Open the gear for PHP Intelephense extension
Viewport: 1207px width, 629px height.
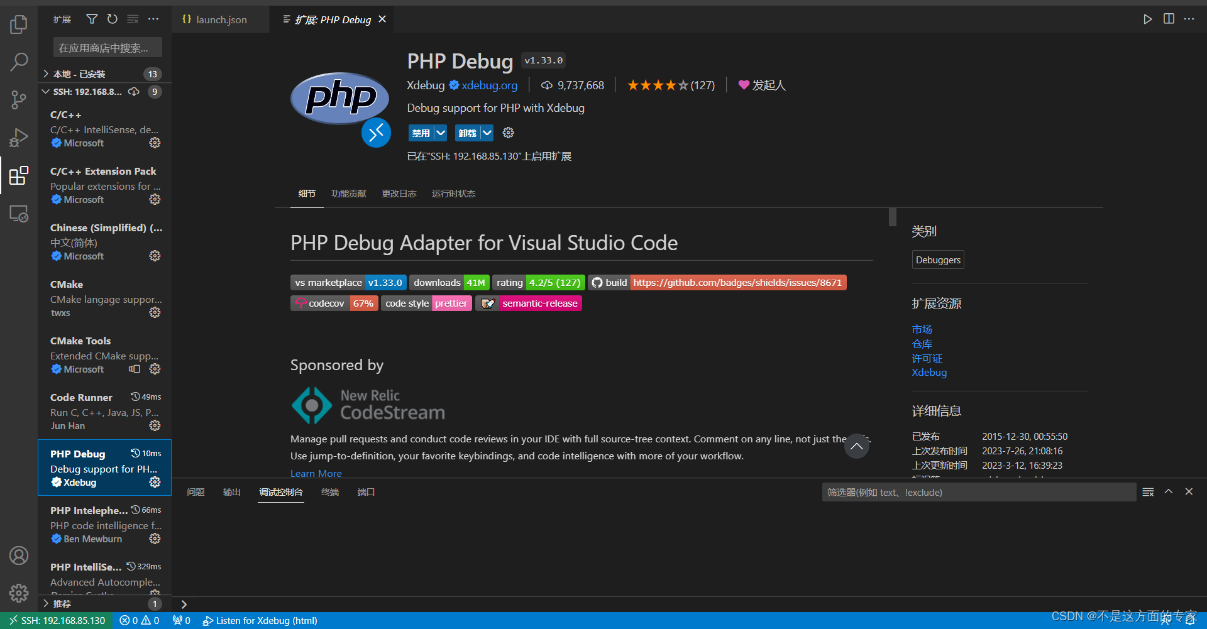(155, 539)
